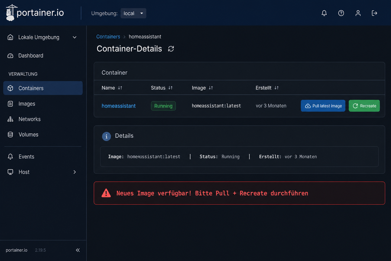391x261 pixels.
Task: Open the Umgebung local dropdown
Action: tap(133, 13)
